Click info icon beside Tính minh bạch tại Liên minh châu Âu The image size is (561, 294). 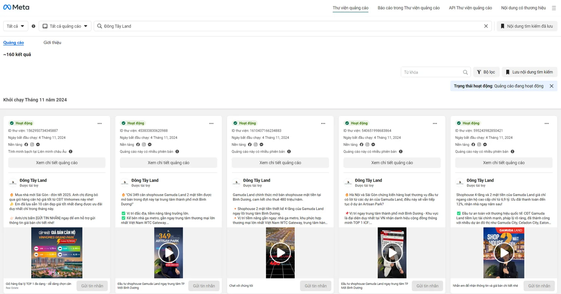click(x=70, y=152)
